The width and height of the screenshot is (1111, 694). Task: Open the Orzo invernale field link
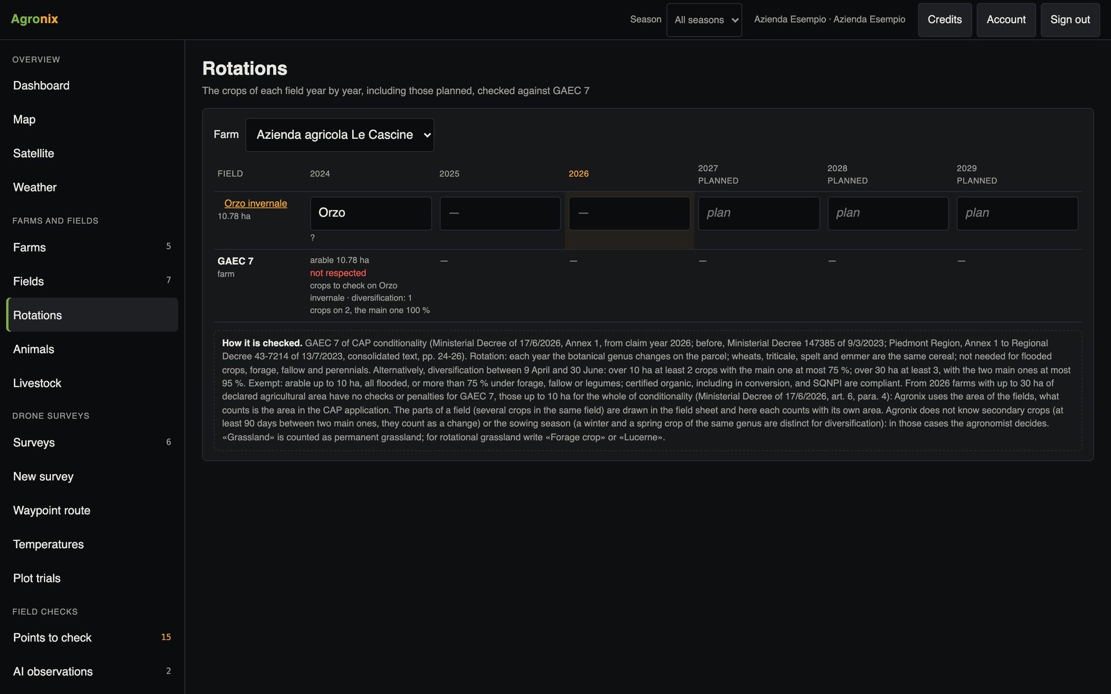pyautogui.click(x=255, y=204)
